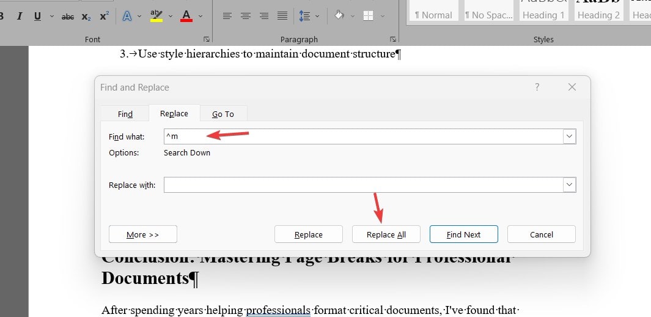Expand shading color dropdown arrow
Screen dimensions: 651x317
point(353,16)
